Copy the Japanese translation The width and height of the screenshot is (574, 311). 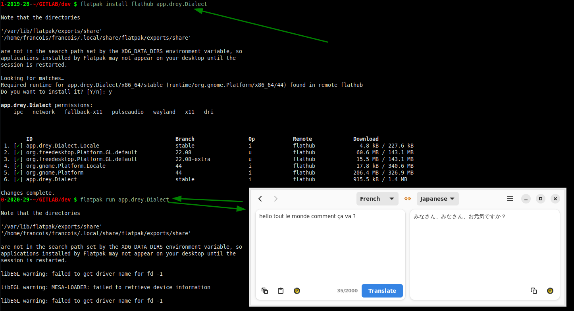point(534,291)
